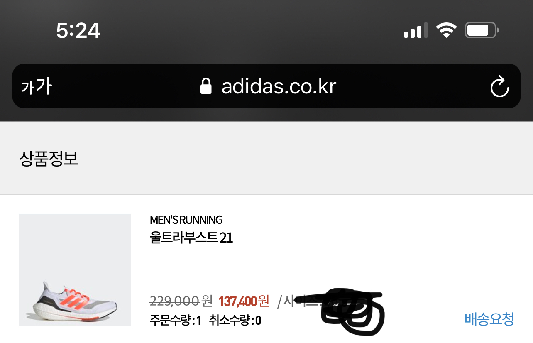Open the 가가 text size menu
Screen dimensions: 533x343
click(37, 87)
